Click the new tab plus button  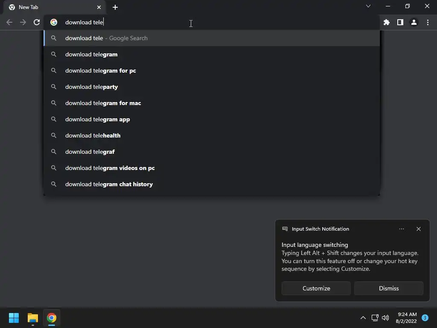click(x=115, y=7)
